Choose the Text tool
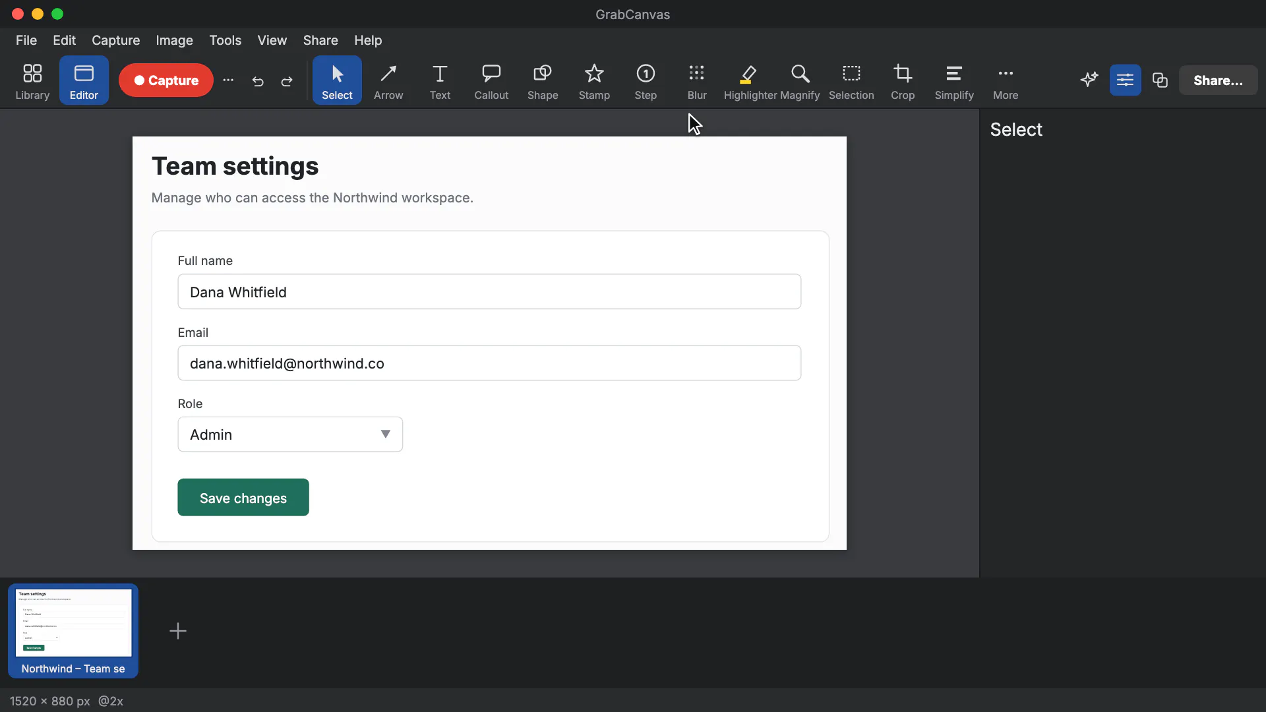Screen dimensions: 1266x712 pyautogui.click(x=440, y=80)
